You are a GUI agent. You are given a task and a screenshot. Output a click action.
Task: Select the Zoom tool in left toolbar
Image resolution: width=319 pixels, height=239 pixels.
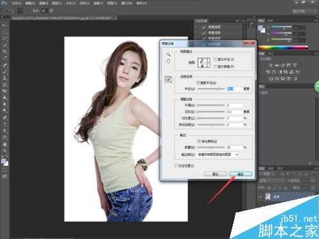pyautogui.click(x=4, y=151)
